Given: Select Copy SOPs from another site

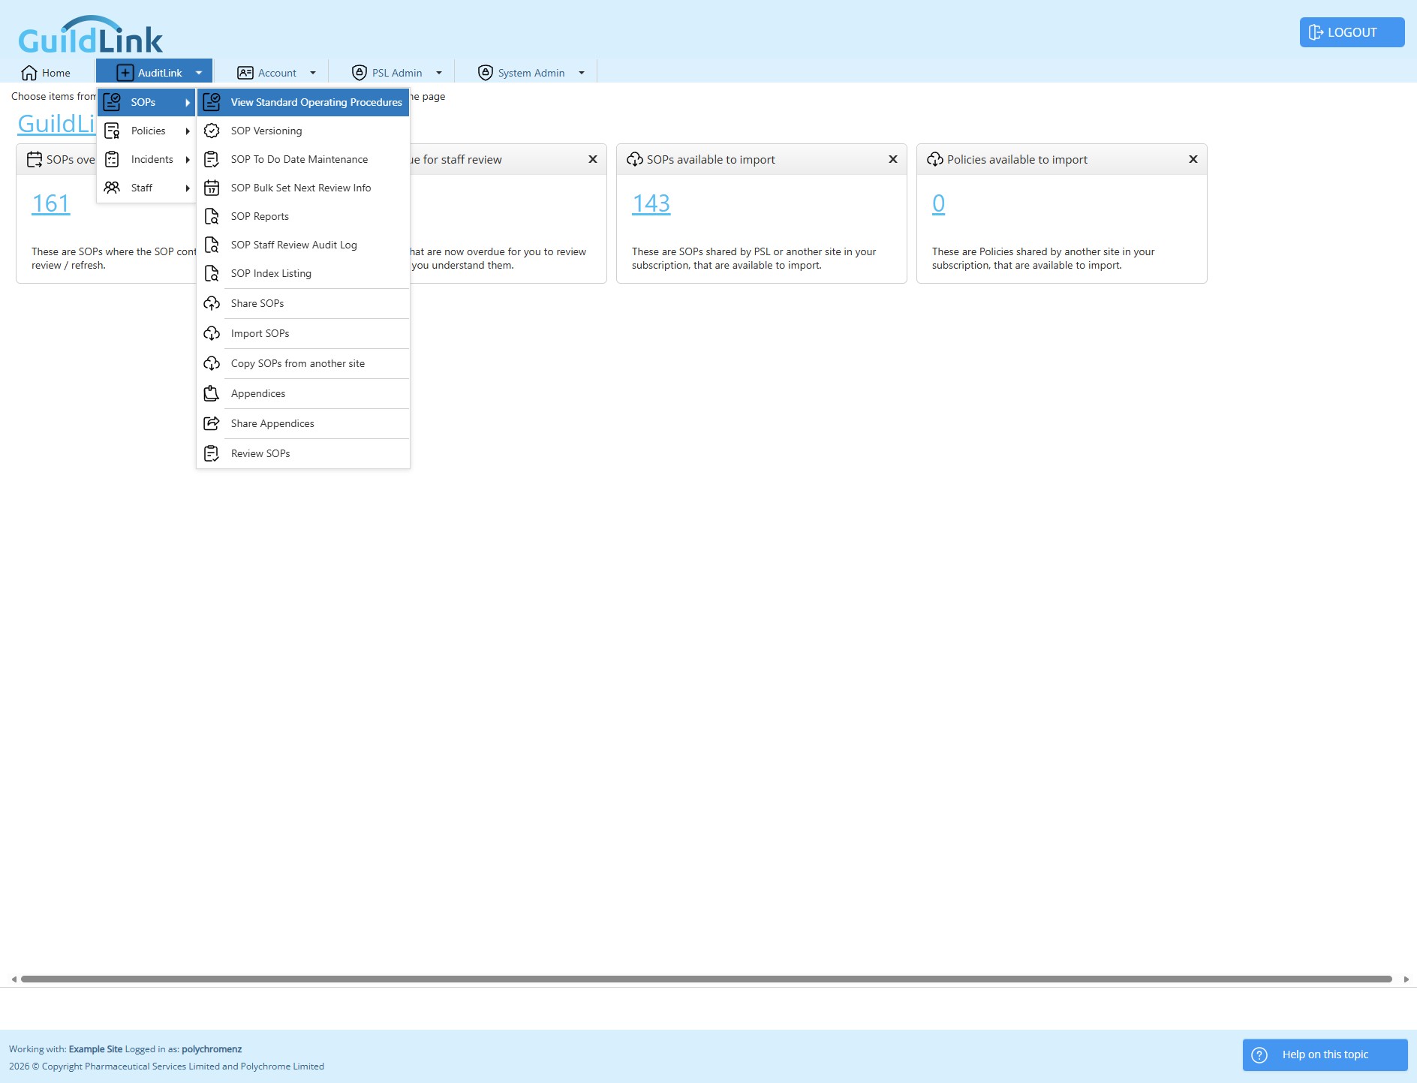Looking at the screenshot, I should point(303,363).
